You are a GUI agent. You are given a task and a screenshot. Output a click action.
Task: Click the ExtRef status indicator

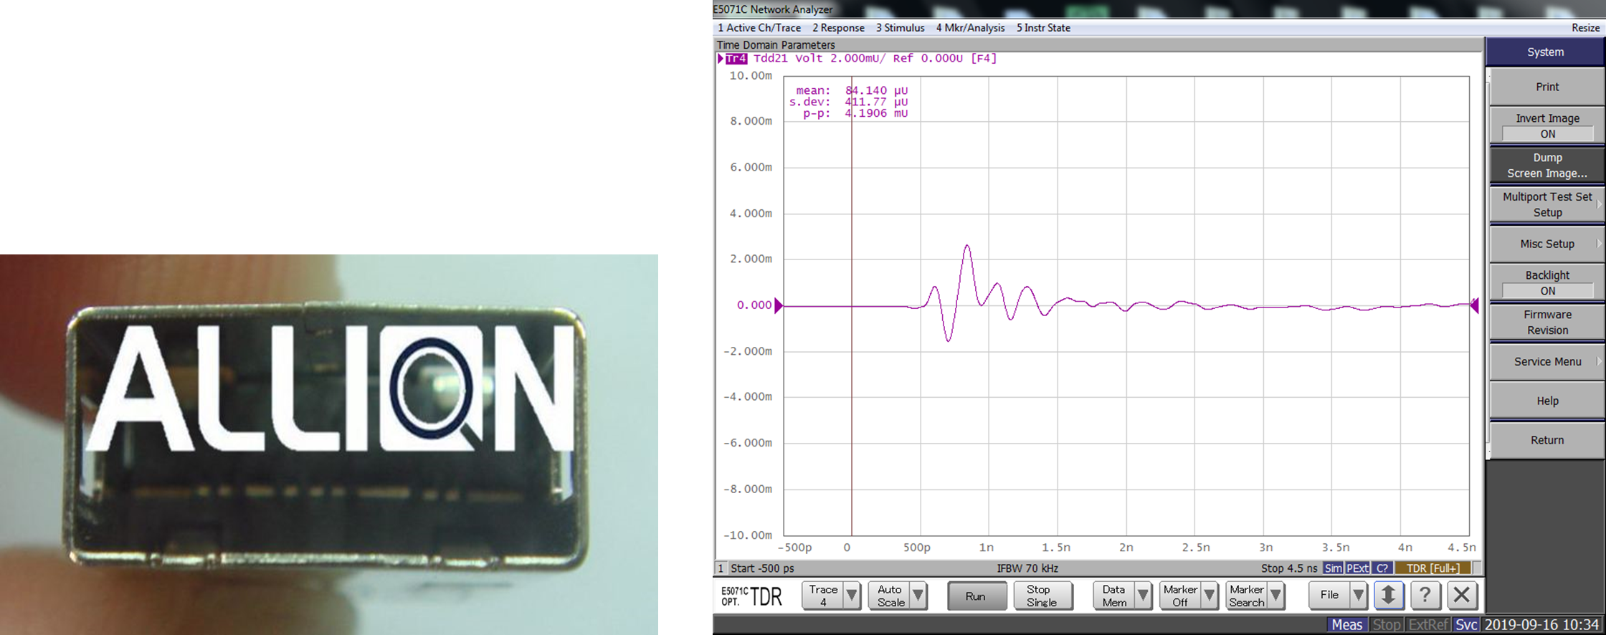tap(1427, 625)
